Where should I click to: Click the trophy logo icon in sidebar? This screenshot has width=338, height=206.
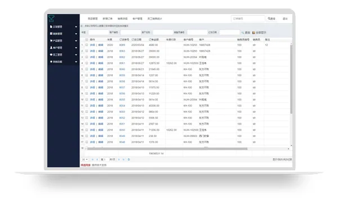(51, 19)
